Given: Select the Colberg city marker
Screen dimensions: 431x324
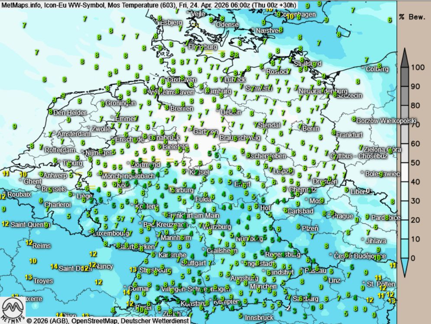Looking at the screenshot, I should [363, 68].
